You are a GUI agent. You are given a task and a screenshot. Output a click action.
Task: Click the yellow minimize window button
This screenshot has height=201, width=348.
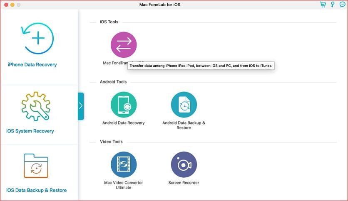[x=12, y=5]
